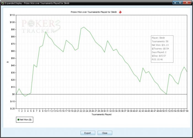Minimize the Expanded Display window

(175, 2)
